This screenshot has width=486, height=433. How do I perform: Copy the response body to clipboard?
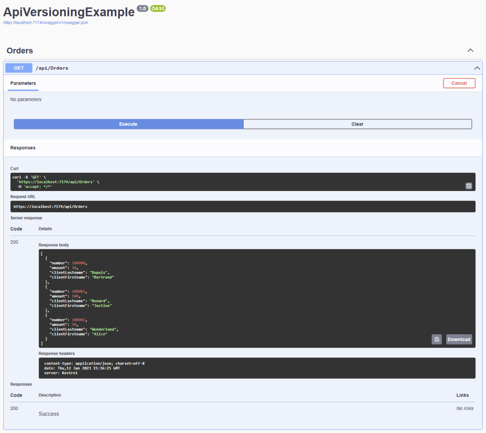tap(436, 339)
